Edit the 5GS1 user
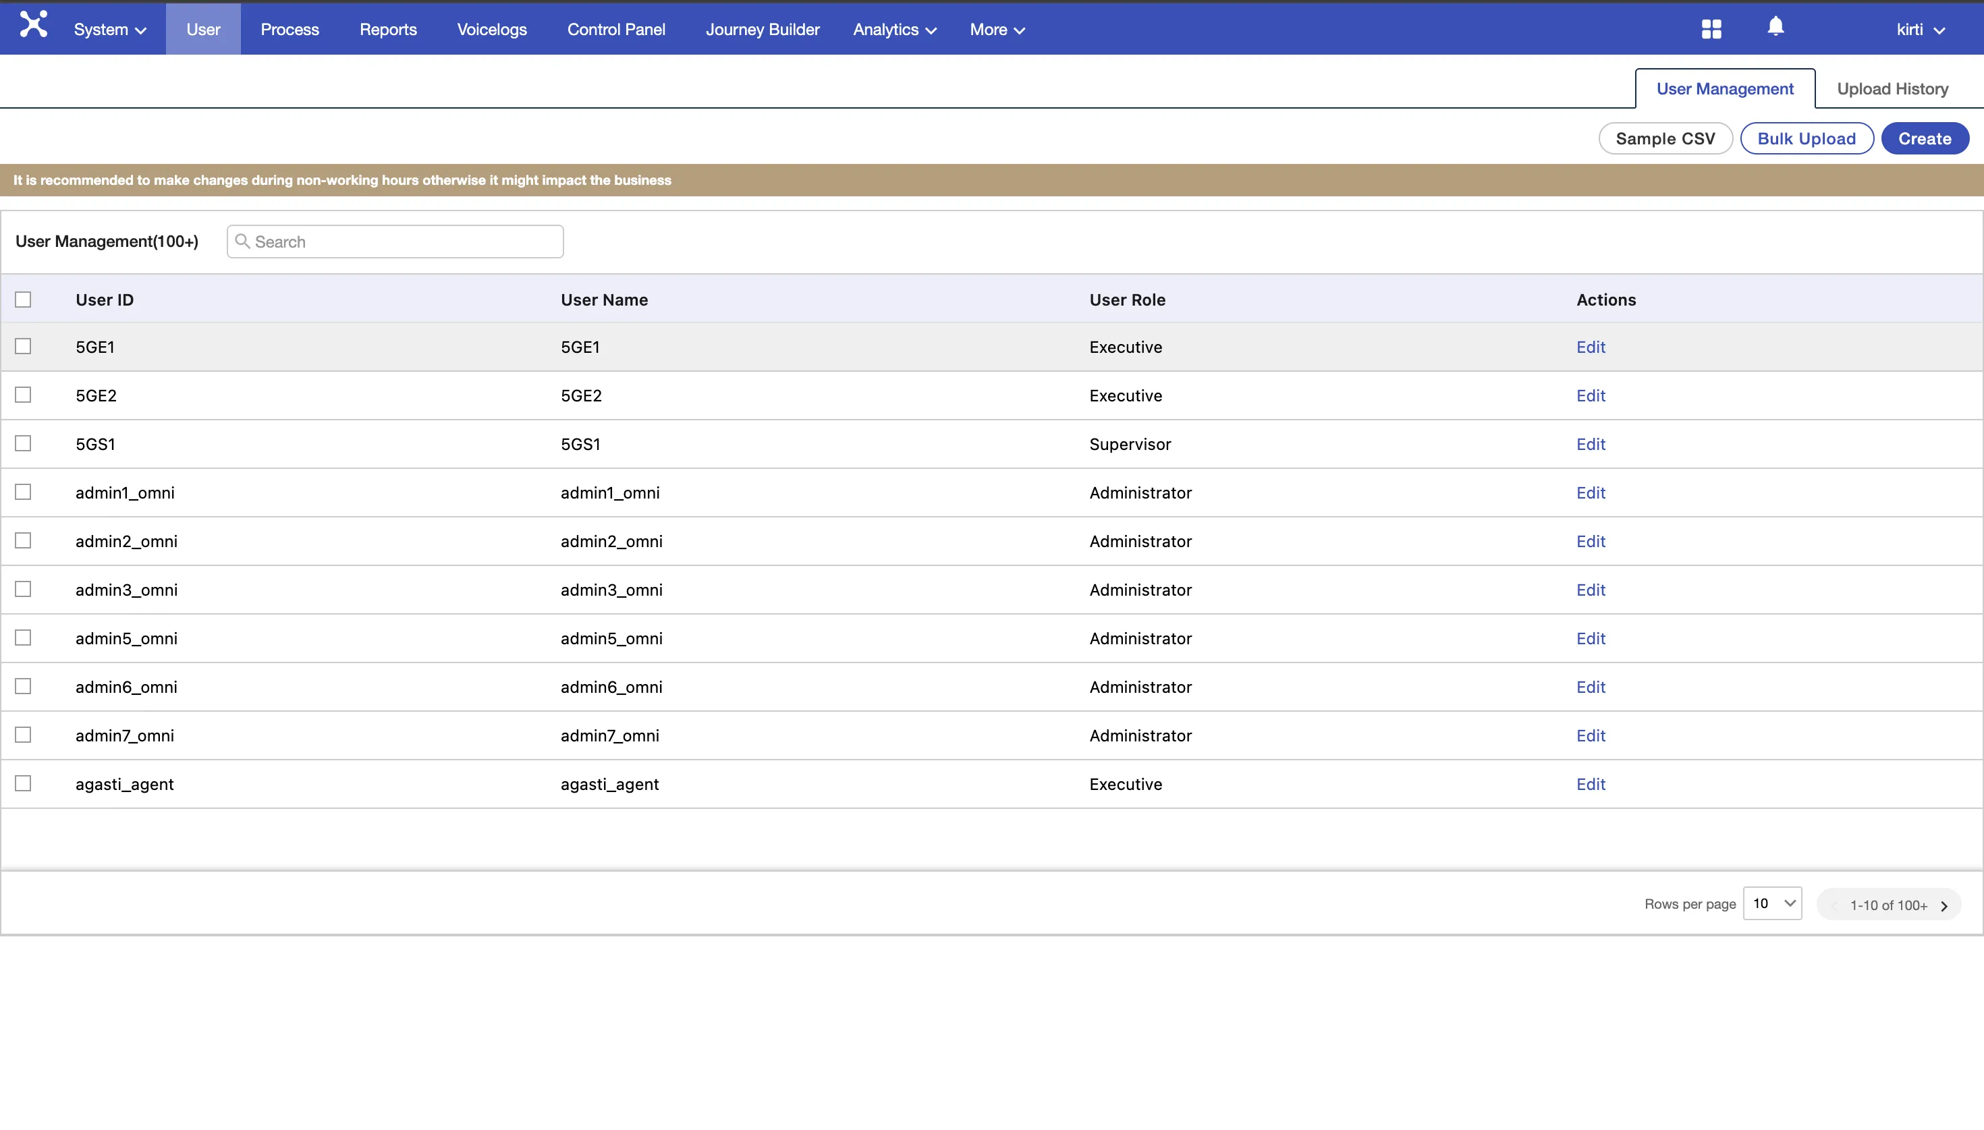This screenshot has height=1130, width=1984. [x=1591, y=444]
